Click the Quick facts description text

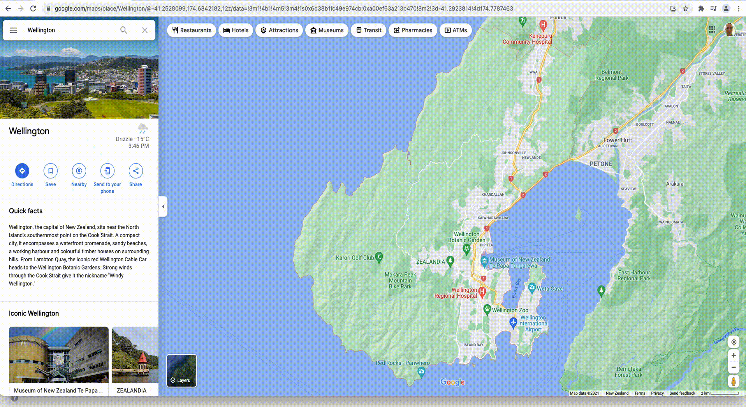click(x=79, y=255)
